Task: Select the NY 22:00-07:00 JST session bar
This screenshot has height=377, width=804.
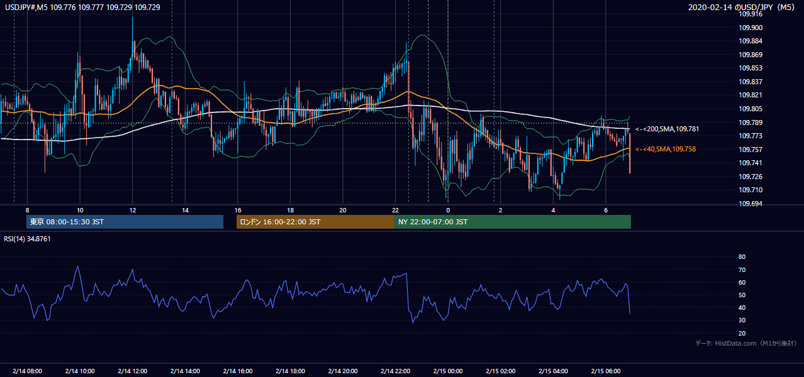Action: tap(513, 222)
